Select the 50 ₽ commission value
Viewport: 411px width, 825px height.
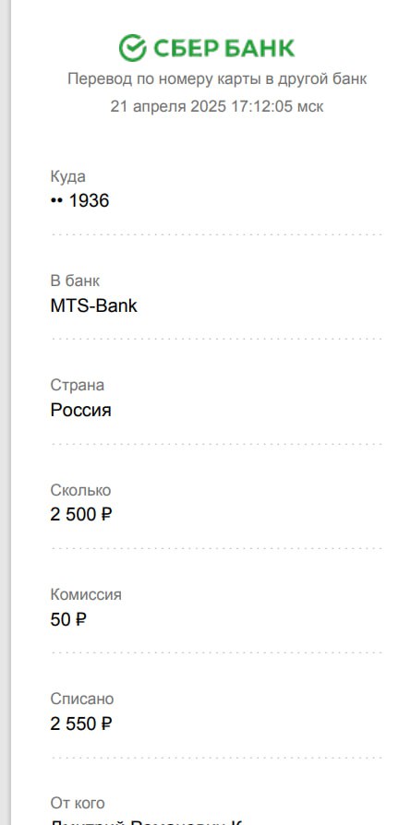tap(68, 619)
